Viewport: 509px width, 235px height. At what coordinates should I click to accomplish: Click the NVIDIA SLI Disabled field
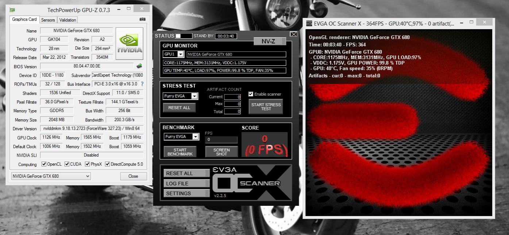point(92,155)
